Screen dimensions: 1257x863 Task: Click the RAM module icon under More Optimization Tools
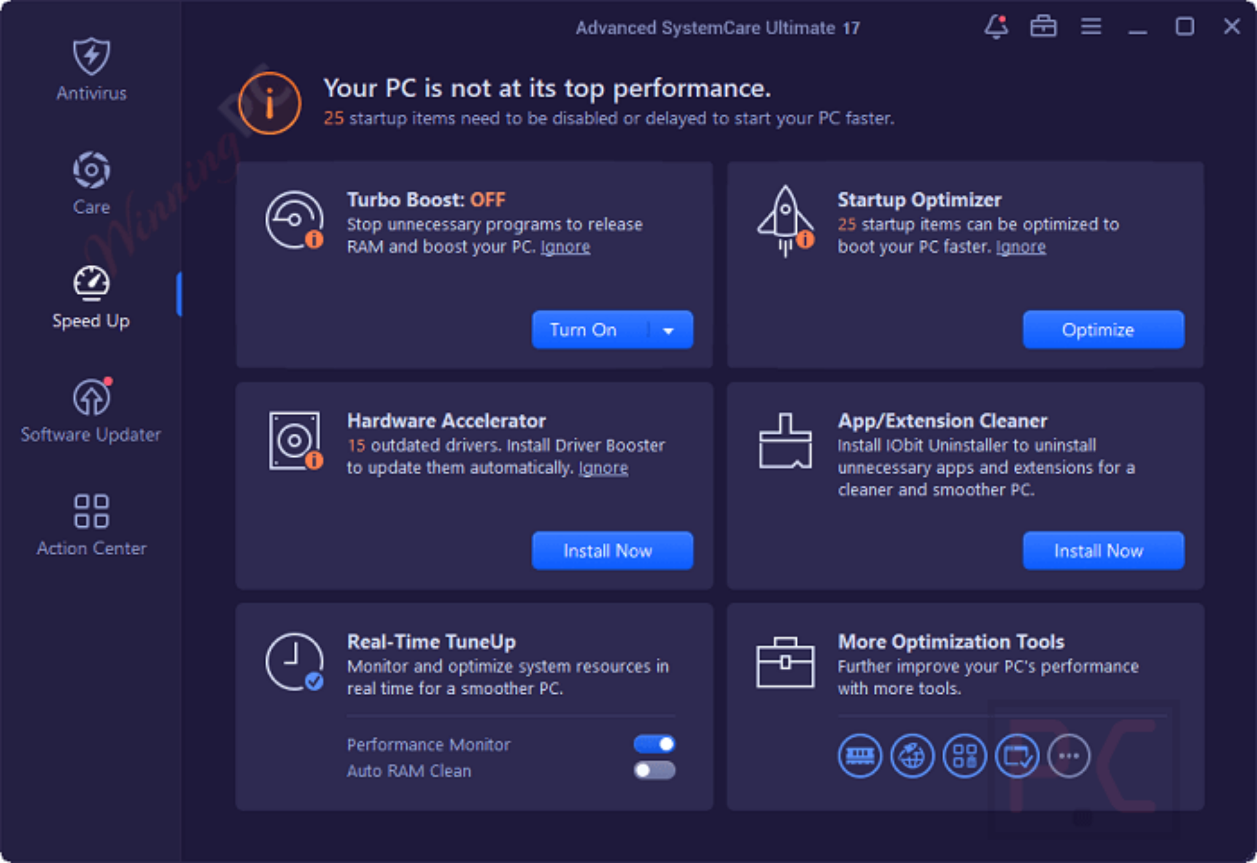point(859,756)
